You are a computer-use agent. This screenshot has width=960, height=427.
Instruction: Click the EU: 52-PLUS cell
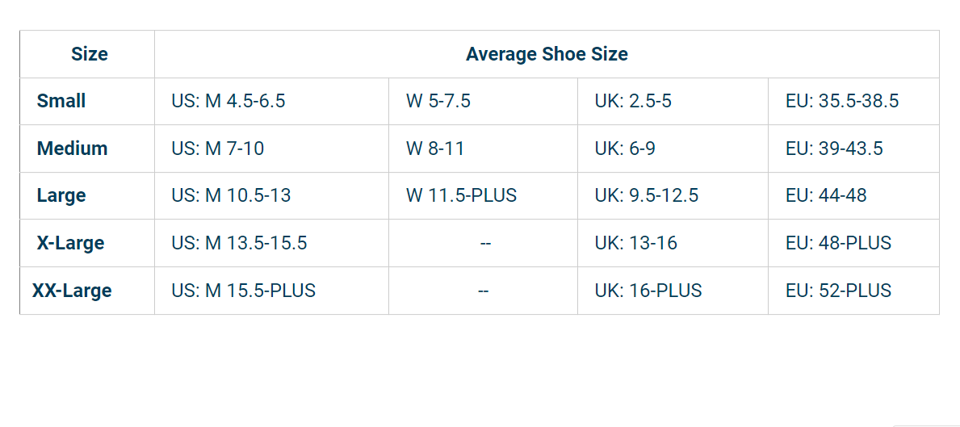coord(838,291)
